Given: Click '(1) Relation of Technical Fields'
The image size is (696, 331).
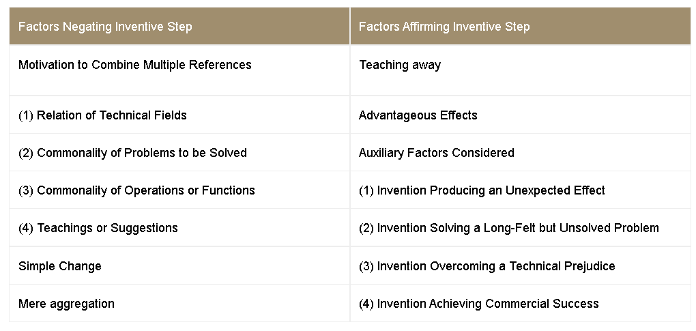Looking at the screenshot, I should pyautogui.click(x=102, y=115).
